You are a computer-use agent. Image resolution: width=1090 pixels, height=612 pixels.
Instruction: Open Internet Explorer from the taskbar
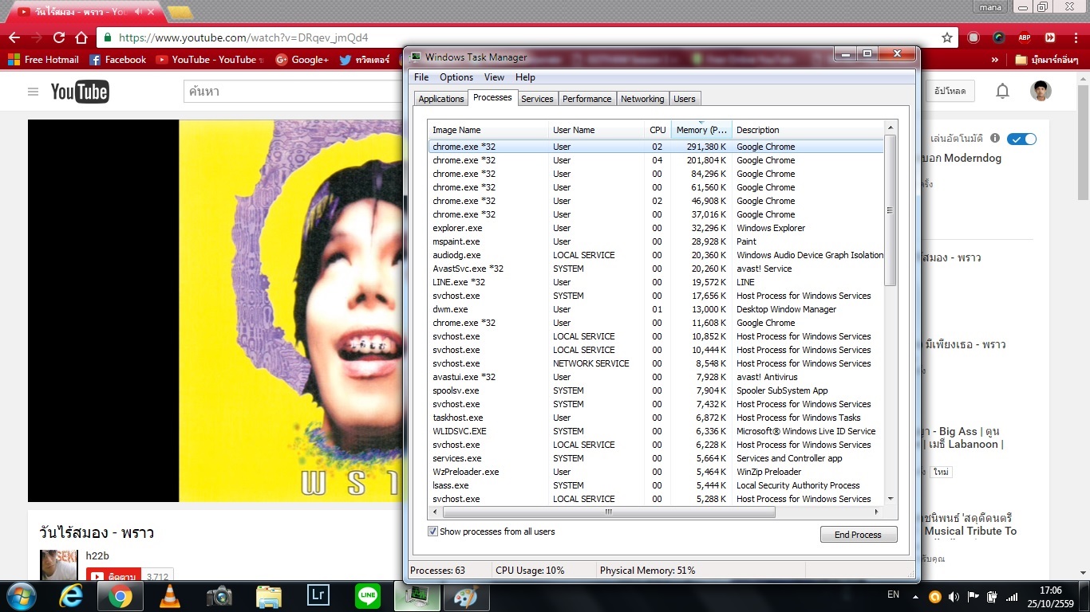click(72, 596)
